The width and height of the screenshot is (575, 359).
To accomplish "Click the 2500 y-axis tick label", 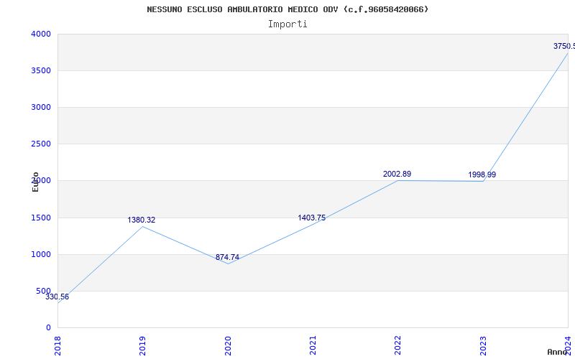I will point(41,144).
